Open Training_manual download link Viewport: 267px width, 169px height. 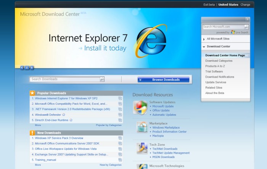[45, 160]
